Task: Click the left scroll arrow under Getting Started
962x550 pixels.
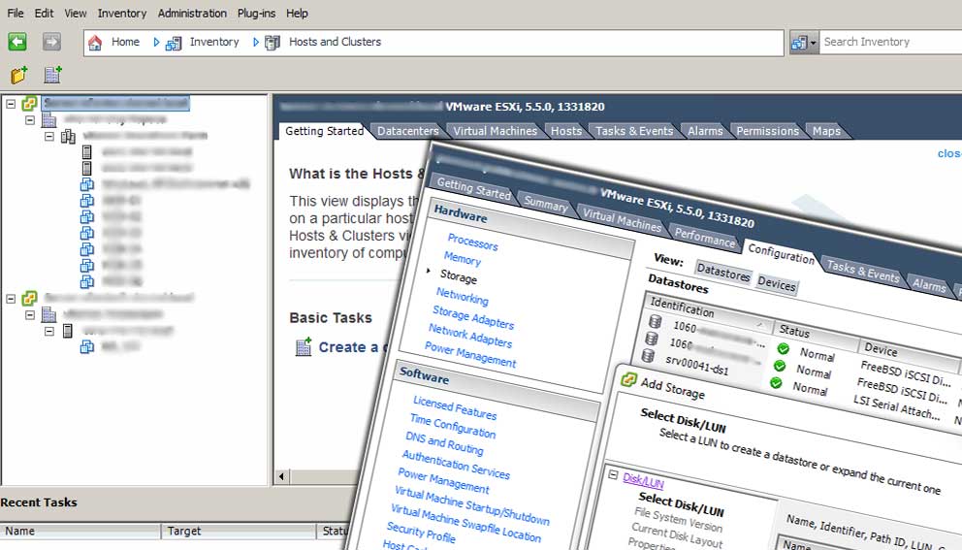Action: (282, 475)
